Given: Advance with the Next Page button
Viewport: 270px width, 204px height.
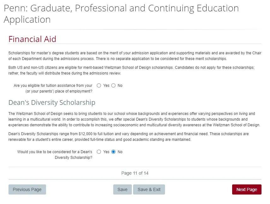Looking at the screenshot, I should click(247, 189).
